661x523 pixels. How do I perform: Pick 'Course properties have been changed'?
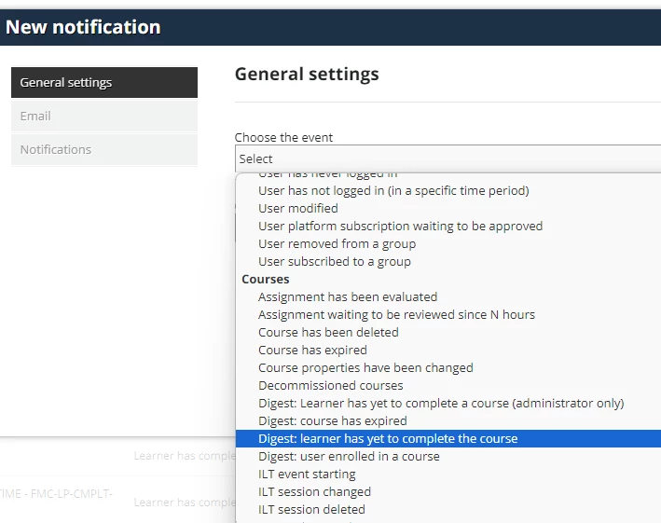pyautogui.click(x=365, y=368)
